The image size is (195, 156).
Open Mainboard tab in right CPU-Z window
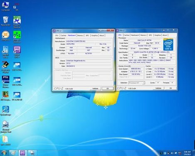[135, 35]
